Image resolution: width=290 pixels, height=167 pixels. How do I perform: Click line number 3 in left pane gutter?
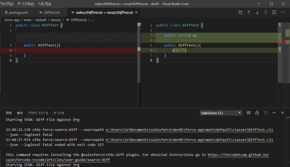tap(11, 45)
